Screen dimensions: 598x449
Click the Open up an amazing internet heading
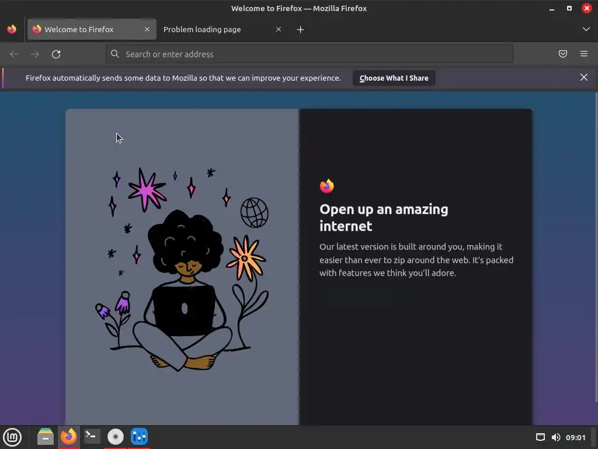click(x=384, y=217)
